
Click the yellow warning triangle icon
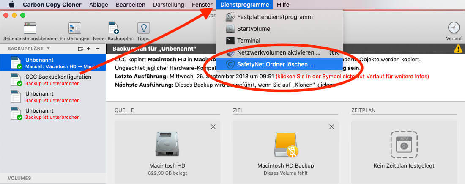[x=458, y=49]
